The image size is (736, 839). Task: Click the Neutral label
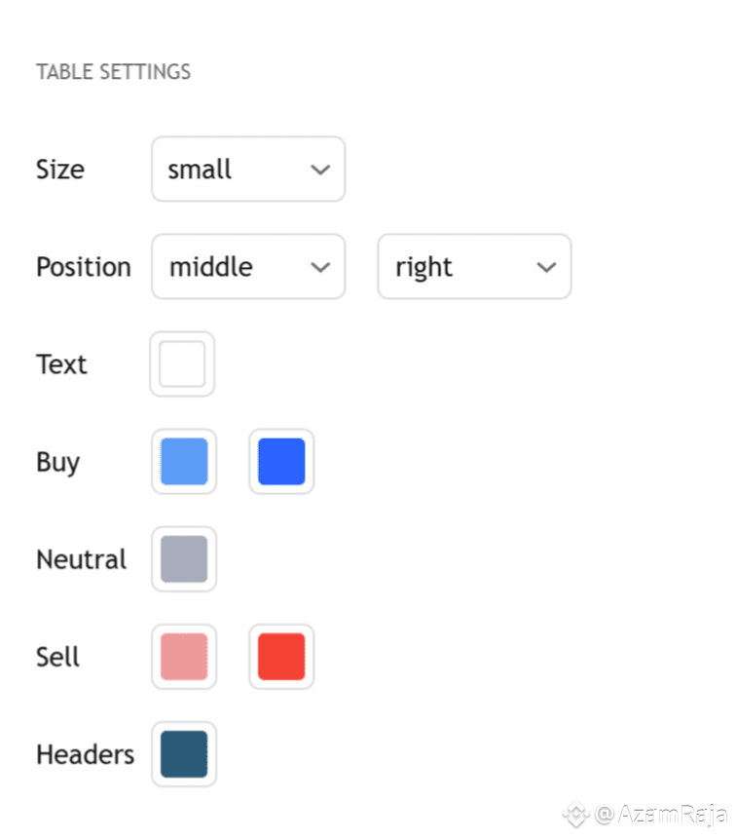coord(82,560)
